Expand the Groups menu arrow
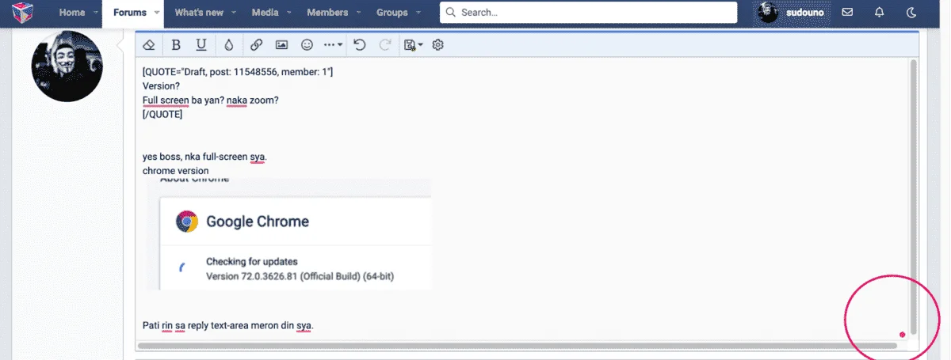 pos(418,13)
